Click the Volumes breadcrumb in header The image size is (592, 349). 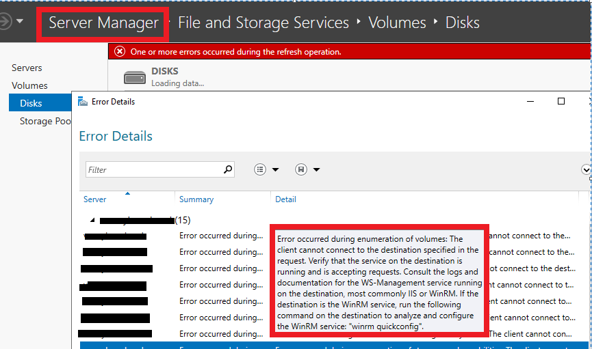click(397, 23)
